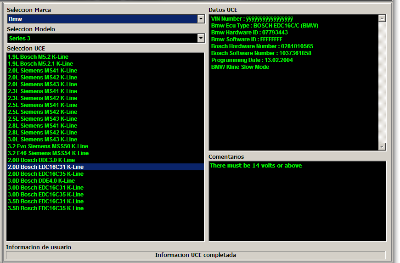
Task: Click Bmw Ecu Type BOSCH EDC16C/C line
Action: 265,26
